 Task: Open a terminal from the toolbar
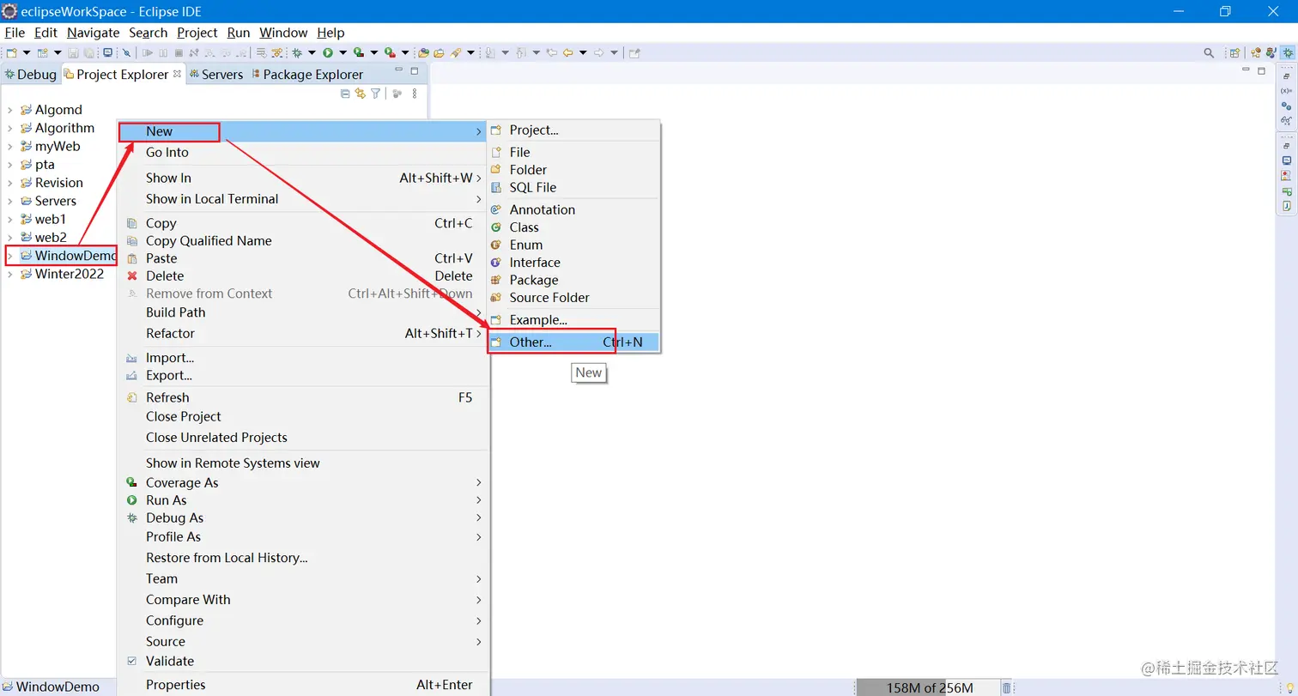coord(107,52)
